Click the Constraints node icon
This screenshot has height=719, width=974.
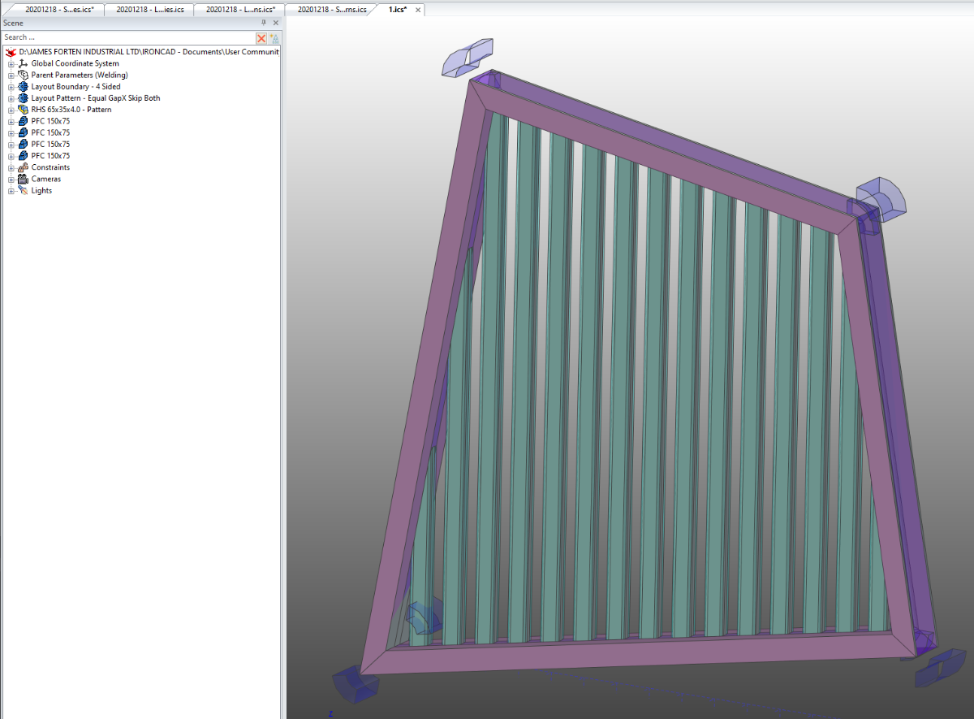pyautogui.click(x=23, y=167)
